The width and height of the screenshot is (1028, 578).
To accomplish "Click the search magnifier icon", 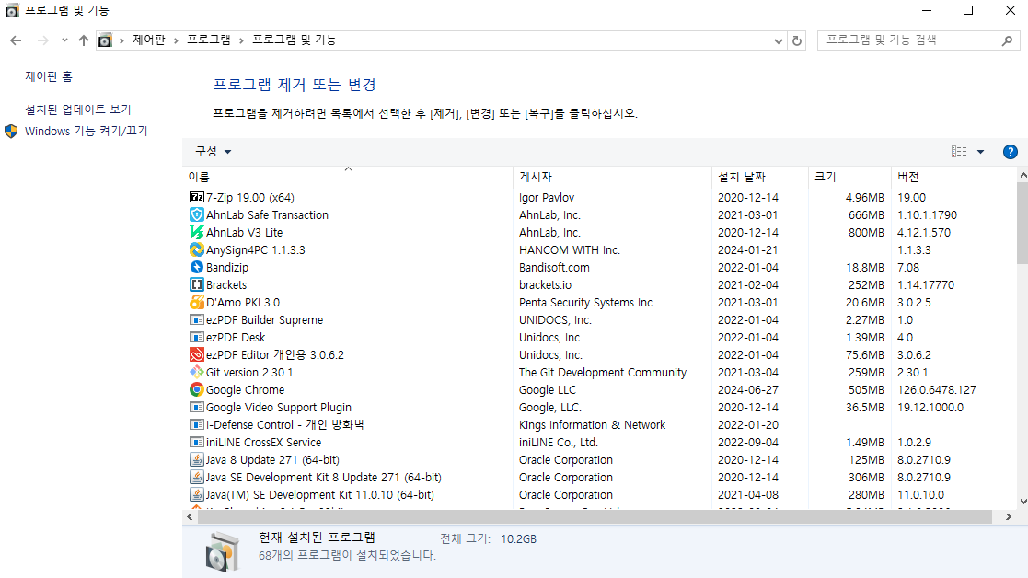I will (x=1007, y=40).
